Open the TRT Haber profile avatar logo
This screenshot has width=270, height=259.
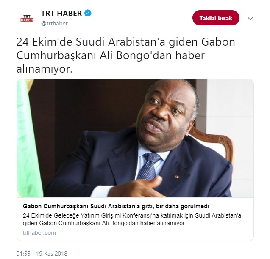click(27, 18)
